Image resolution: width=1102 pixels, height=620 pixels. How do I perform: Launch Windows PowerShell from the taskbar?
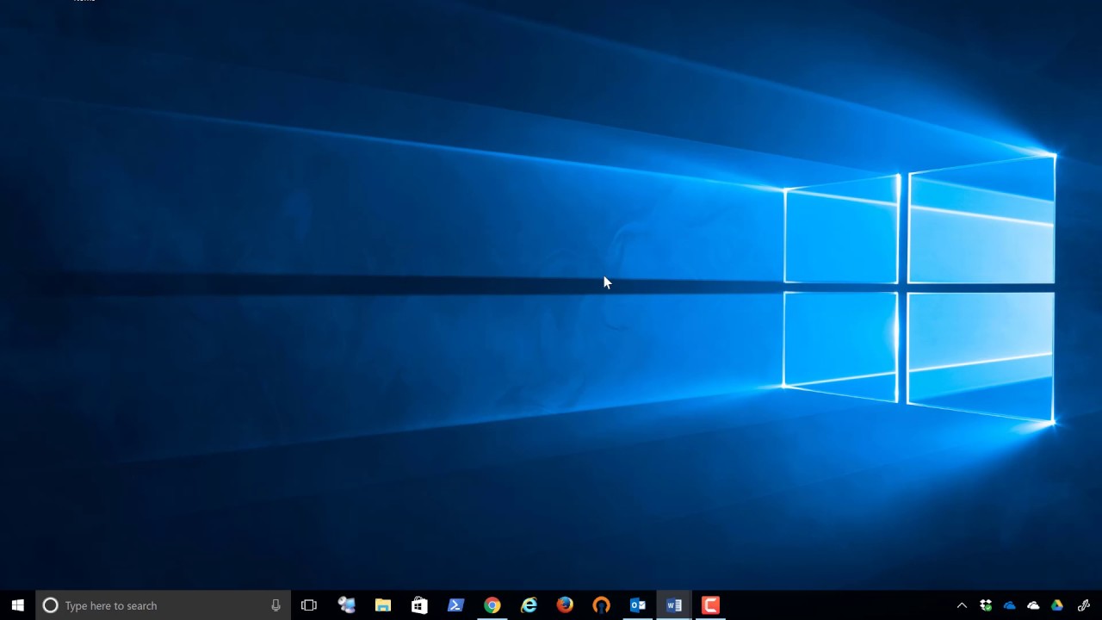coord(455,605)
